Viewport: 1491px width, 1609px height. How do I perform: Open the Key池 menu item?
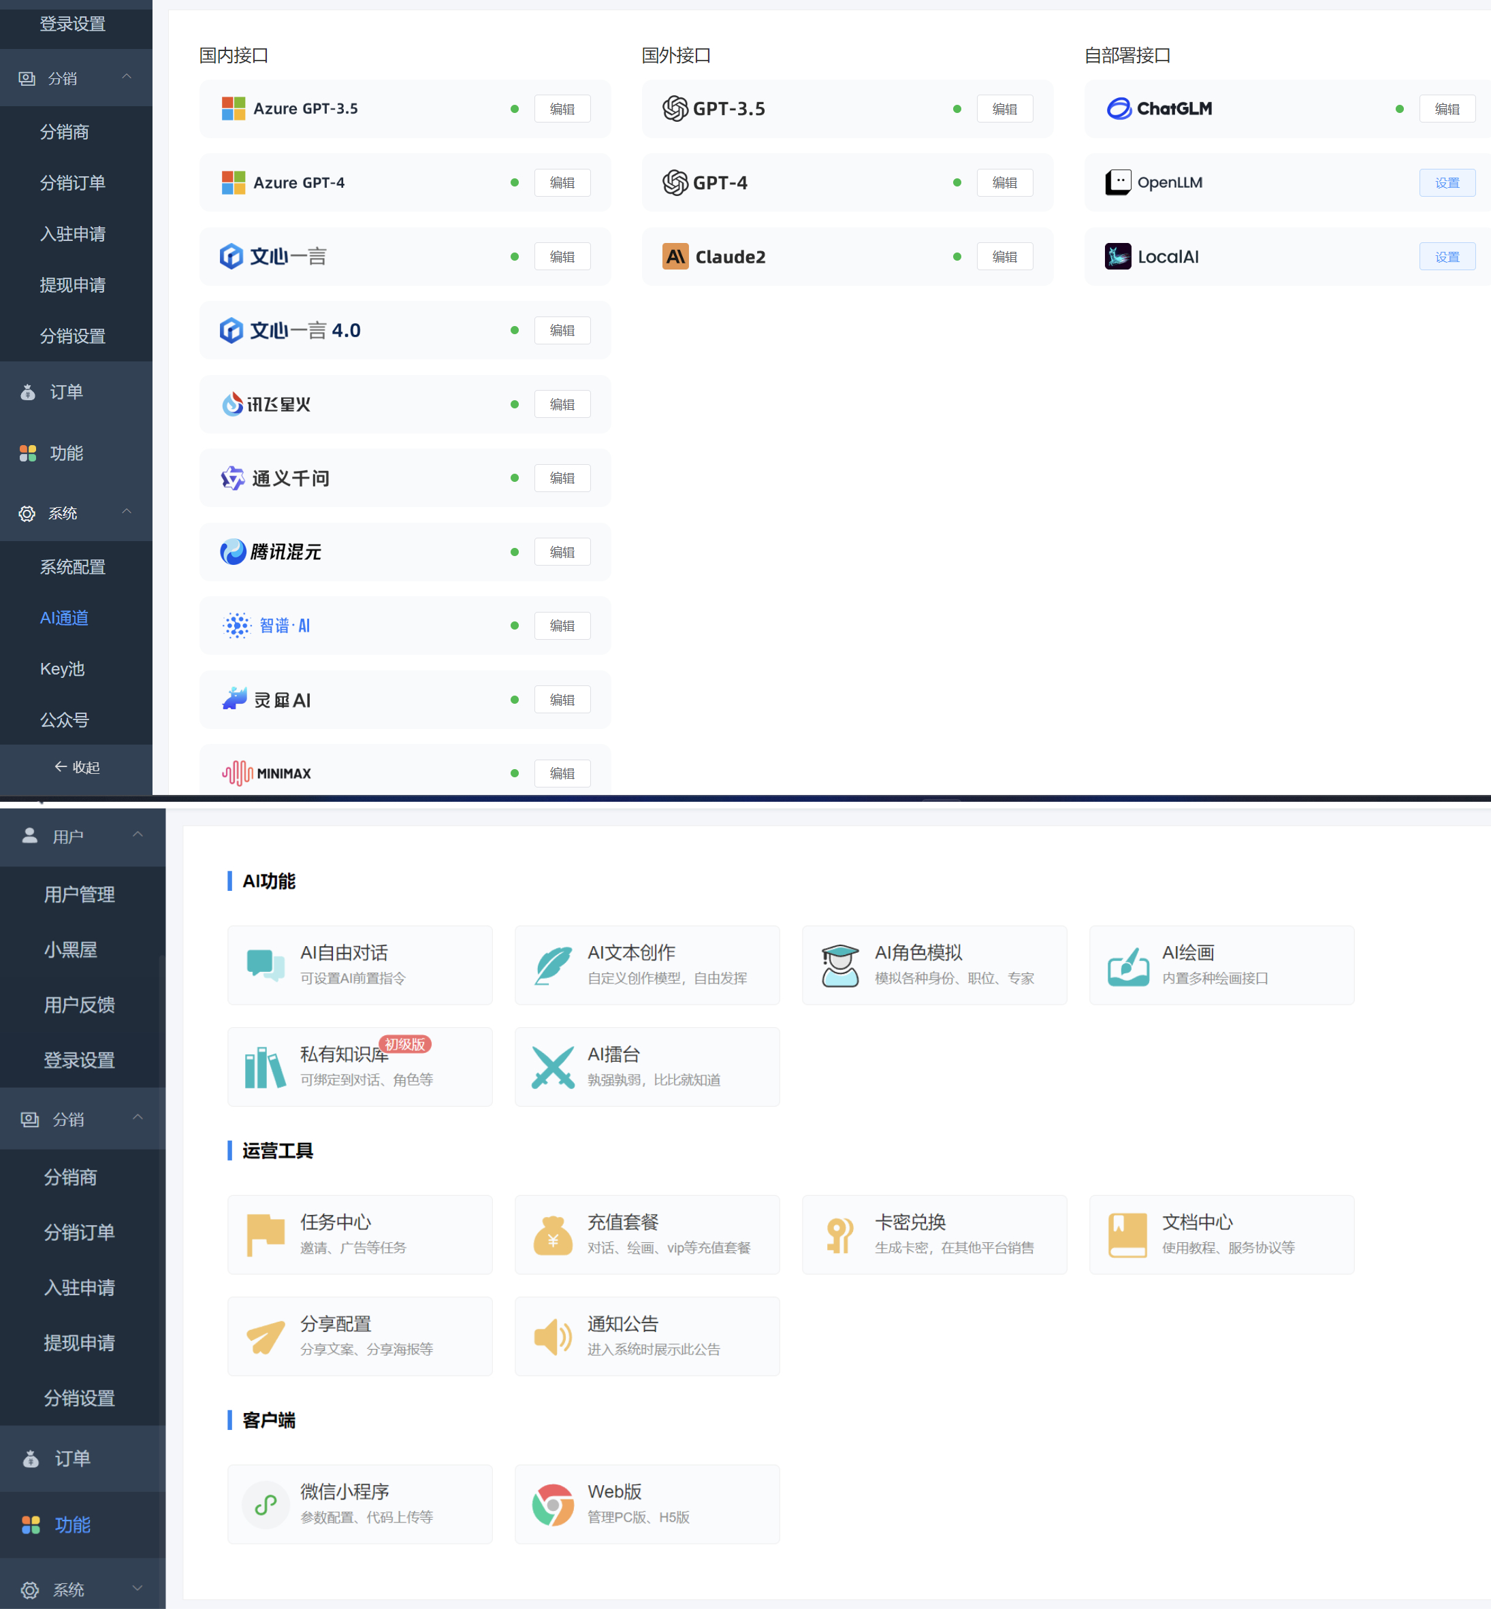tap(62, 668)
